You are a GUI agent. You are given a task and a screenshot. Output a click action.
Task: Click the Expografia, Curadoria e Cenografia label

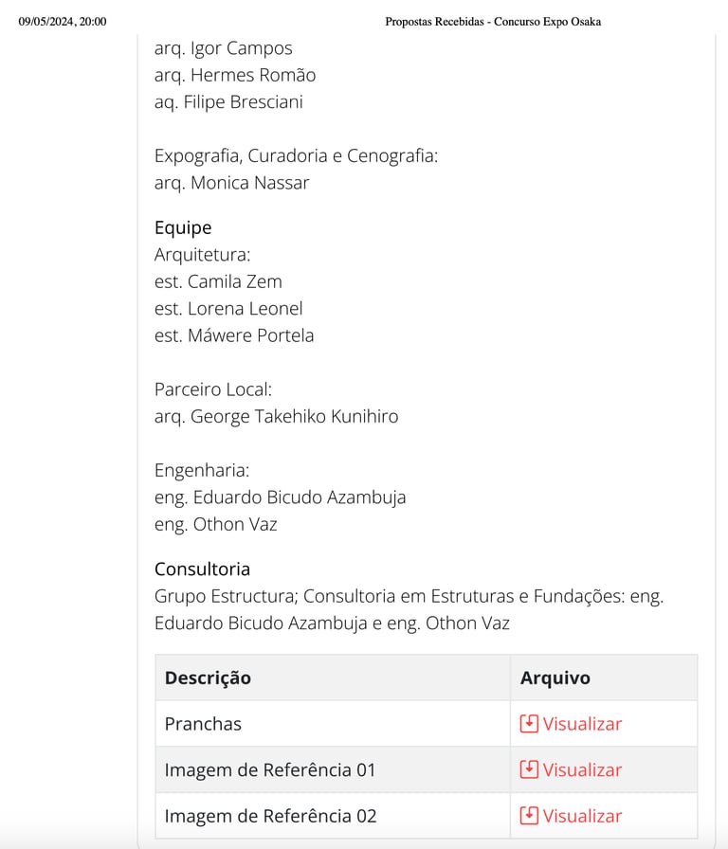(x=296, y=156)
